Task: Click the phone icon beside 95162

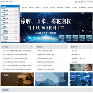Action: point(82,2)
